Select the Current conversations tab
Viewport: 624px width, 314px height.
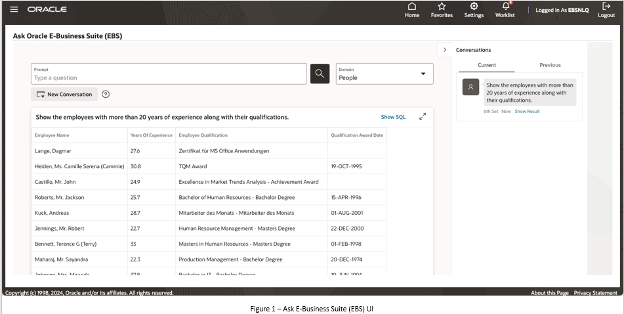click(x=487, y=65)
